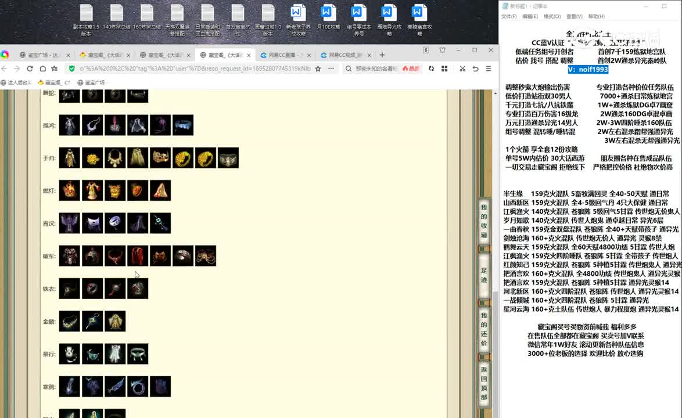Viewport: 682px width, 418px height.
Task: Open the browser home page icon
Action: (42, 69)
